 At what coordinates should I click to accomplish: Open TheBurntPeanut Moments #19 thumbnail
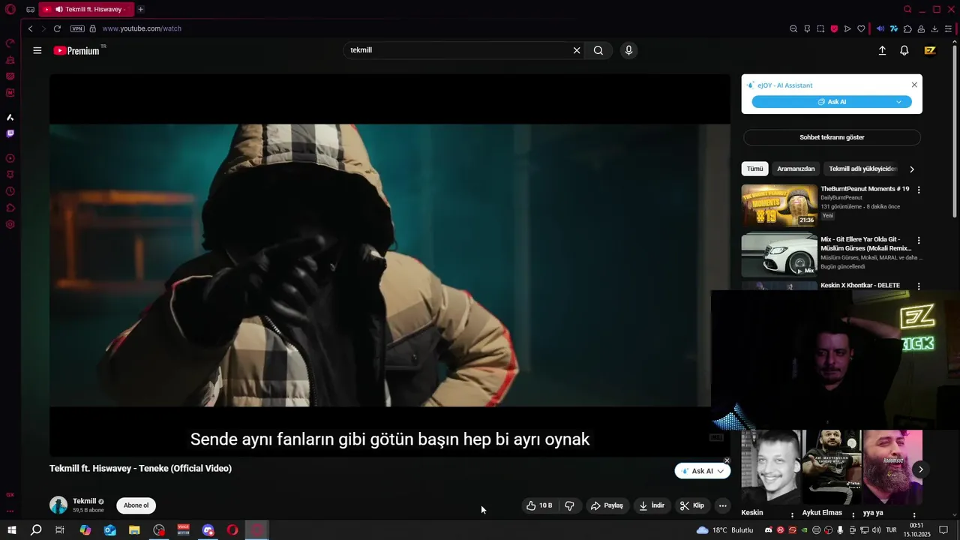point(779,205)
